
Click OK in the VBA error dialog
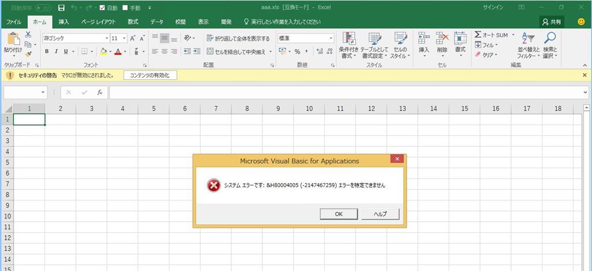[x=339, y=214]
